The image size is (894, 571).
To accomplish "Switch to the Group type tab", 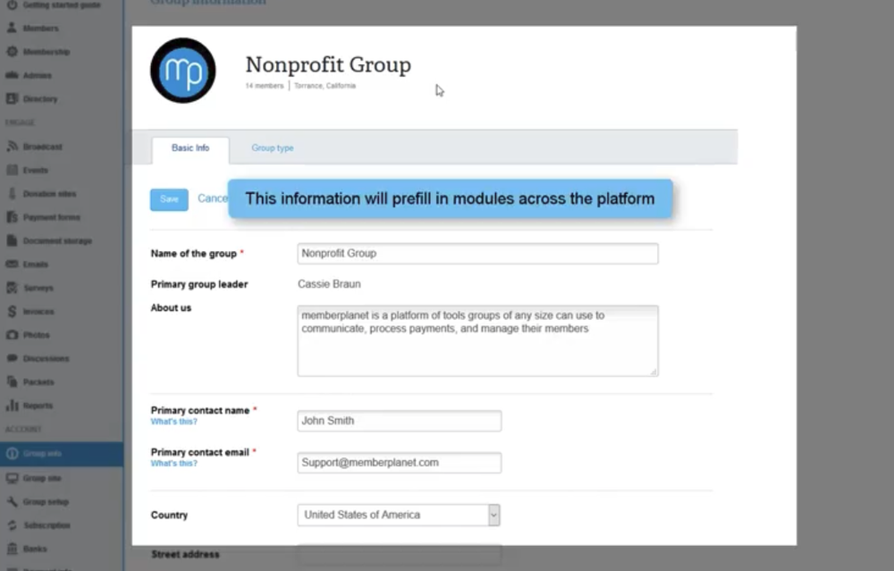I will (x=273, y=147).
